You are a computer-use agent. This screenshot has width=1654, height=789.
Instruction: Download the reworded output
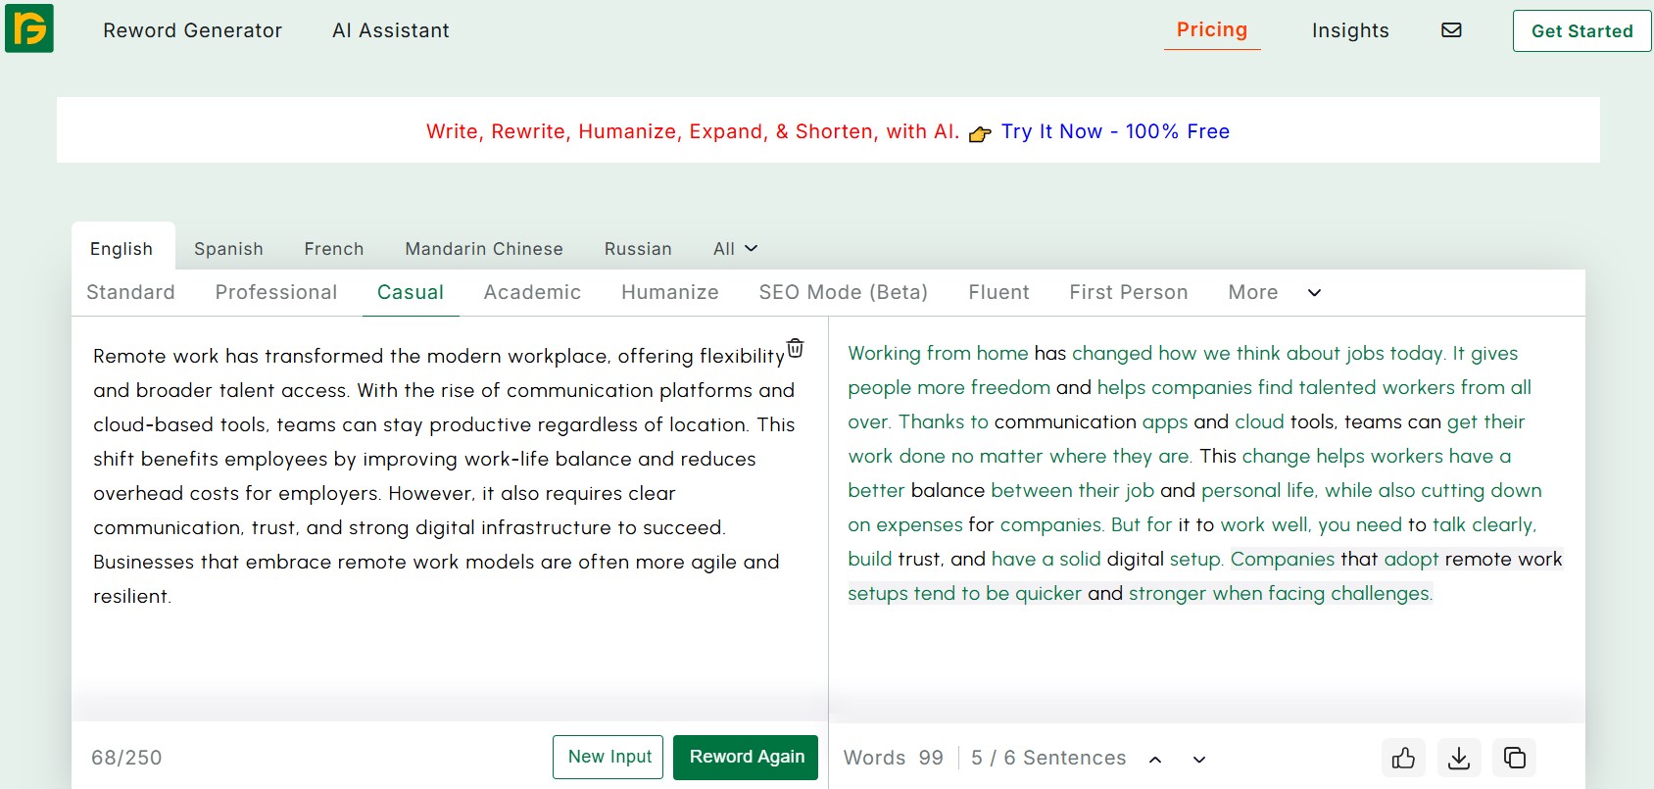[x=1459, y=758]
